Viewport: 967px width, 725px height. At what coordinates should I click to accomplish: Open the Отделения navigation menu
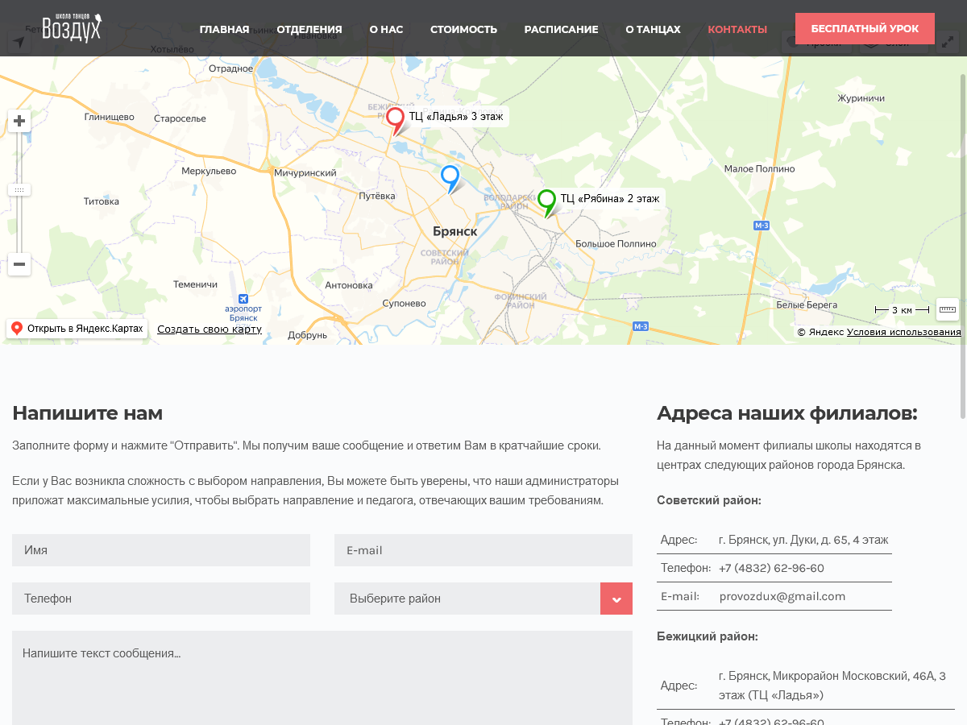tap(309, 29)
